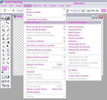Click the Adobe Online feather image atop toolbox
Image resolution: width=107 pixels, height=100 pixels.
pos(6,18)
